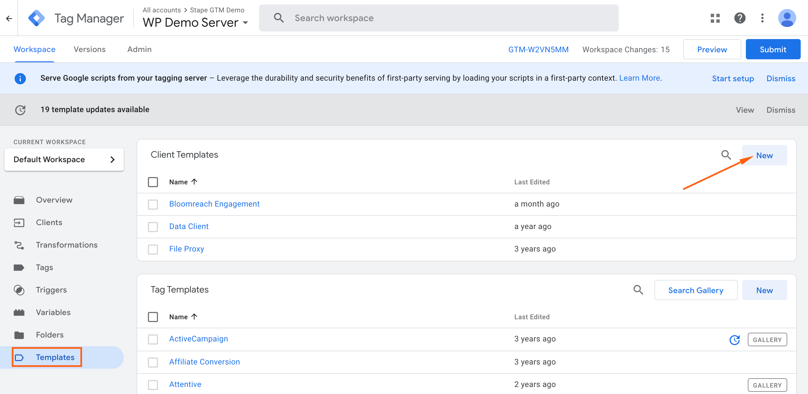Open the File Proxy template
This screenshot has height=394, width=808.
click(187, 249)
